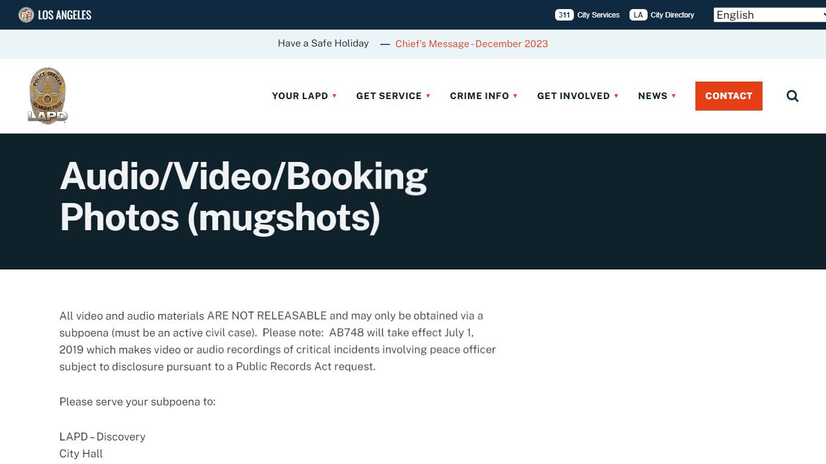Click the City Directory link
Image resolution: width=826 pixels, height=464 pixels.
click(672, 15)
